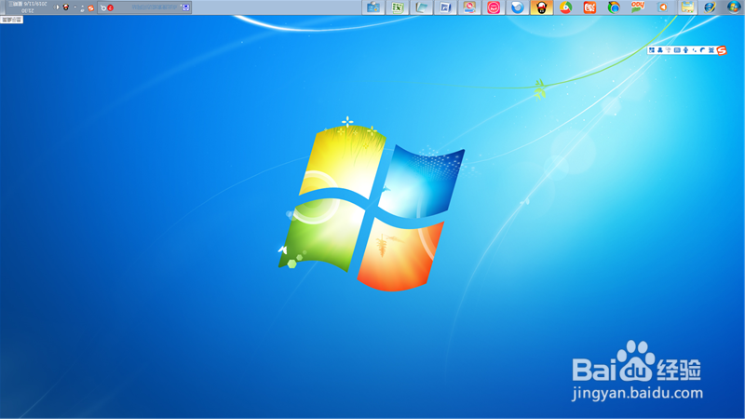The height and width of the screenshot is (419, 745).
Task: Launch the colorful 360 browser icon
Action: click(565, 7)
